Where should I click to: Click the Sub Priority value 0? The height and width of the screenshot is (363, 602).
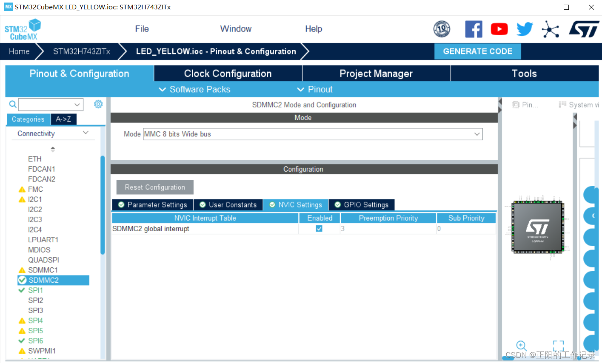coord(466,229)
